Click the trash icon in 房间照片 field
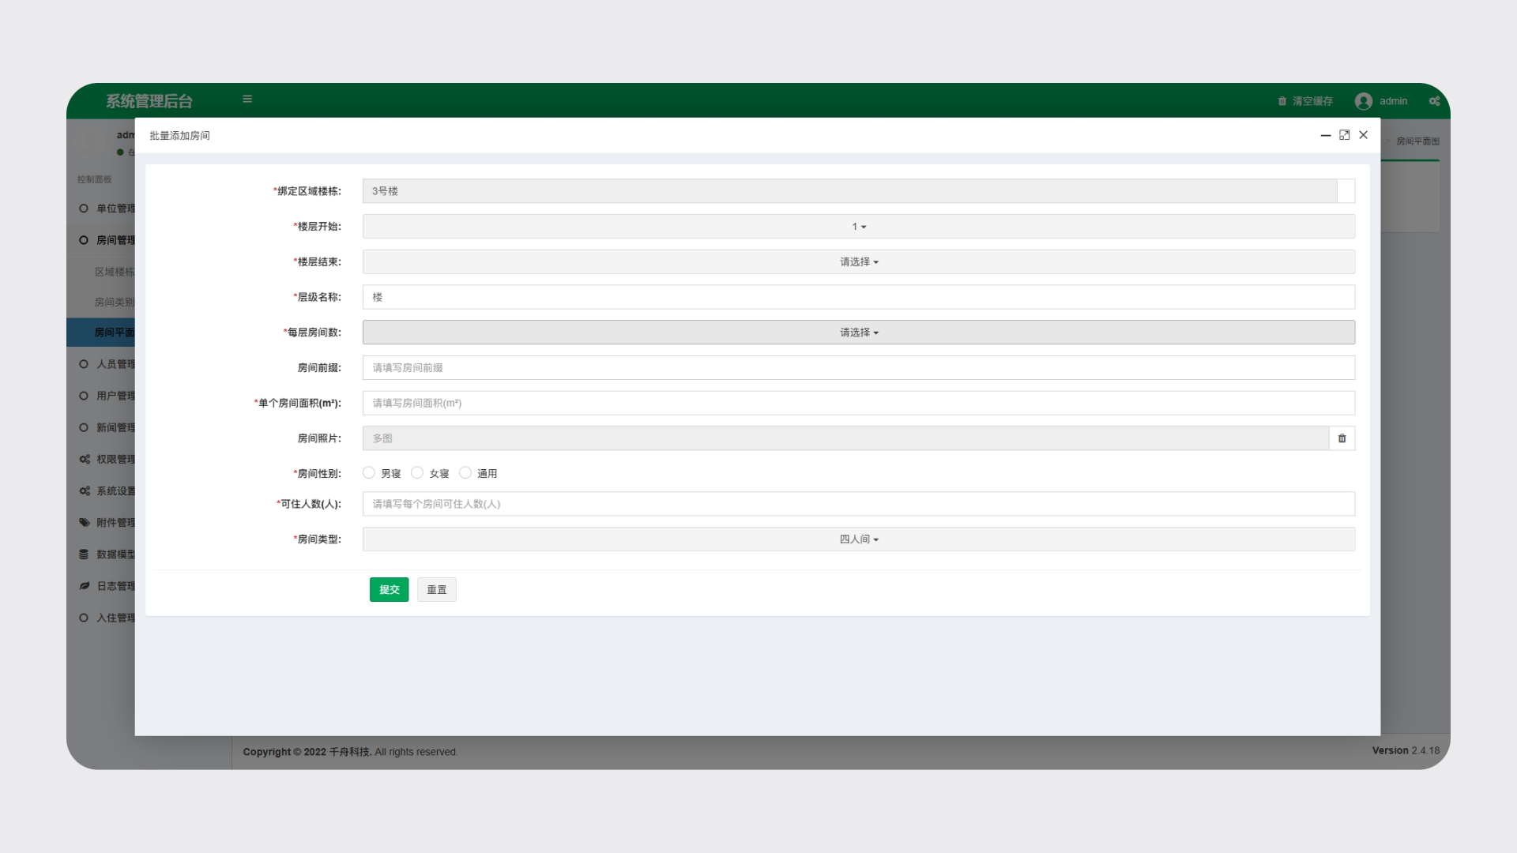 point(1342,438)
